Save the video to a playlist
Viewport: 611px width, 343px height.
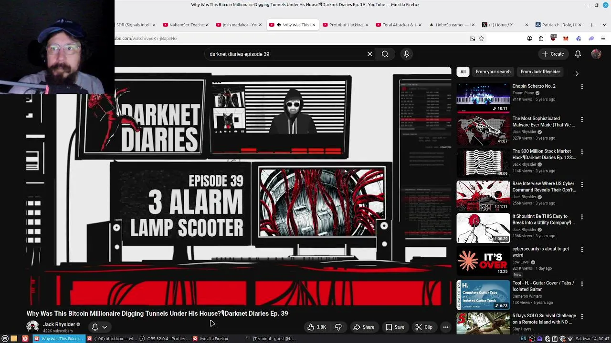[x=395, y=327]
